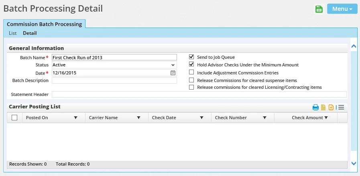The height and width of the screenshot is (176, 360).
Task: Open the Posted On column filter arrow
Action: (x=75, y=118)
